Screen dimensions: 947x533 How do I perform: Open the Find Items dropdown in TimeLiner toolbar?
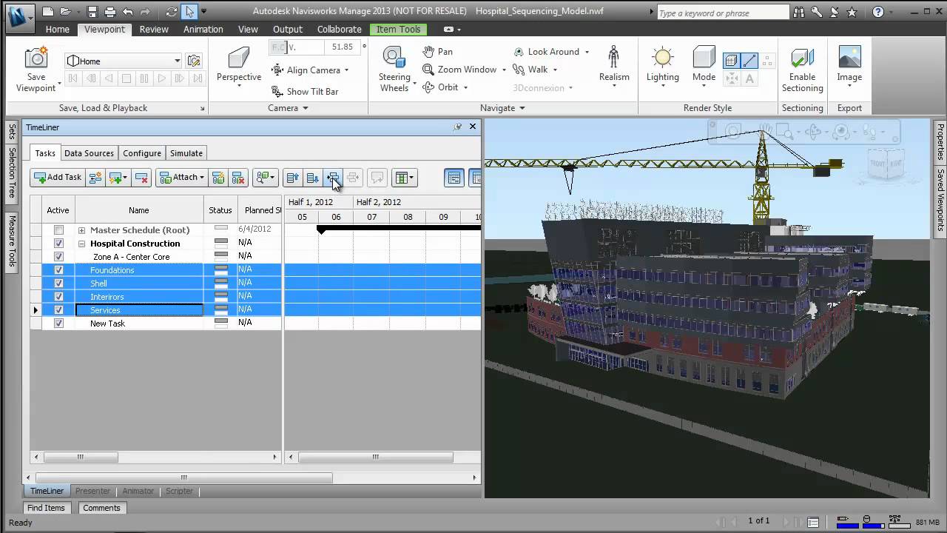click(x=265, y=178)
